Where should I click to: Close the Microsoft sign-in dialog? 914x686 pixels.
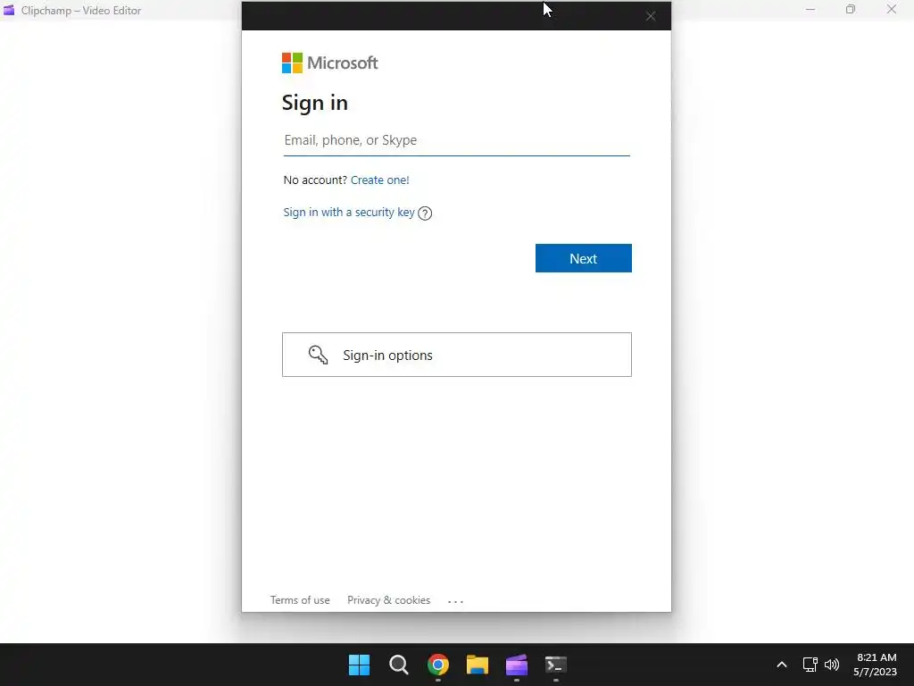tap(651, 16)
